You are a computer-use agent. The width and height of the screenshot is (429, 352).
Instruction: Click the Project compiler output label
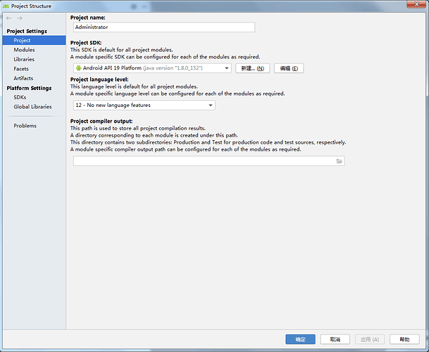(101, 121)
